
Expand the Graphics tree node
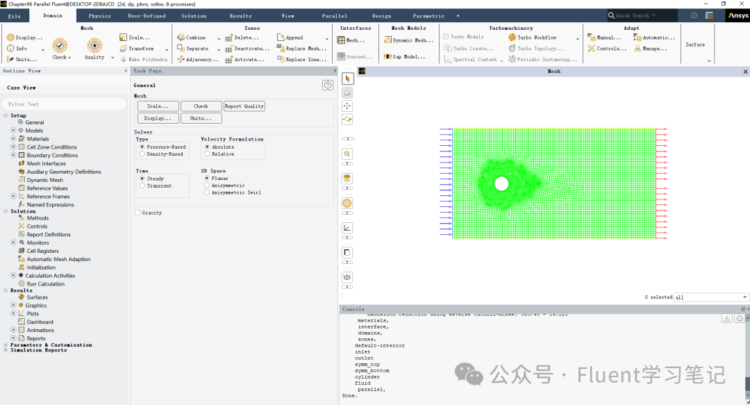click(13, 305)
